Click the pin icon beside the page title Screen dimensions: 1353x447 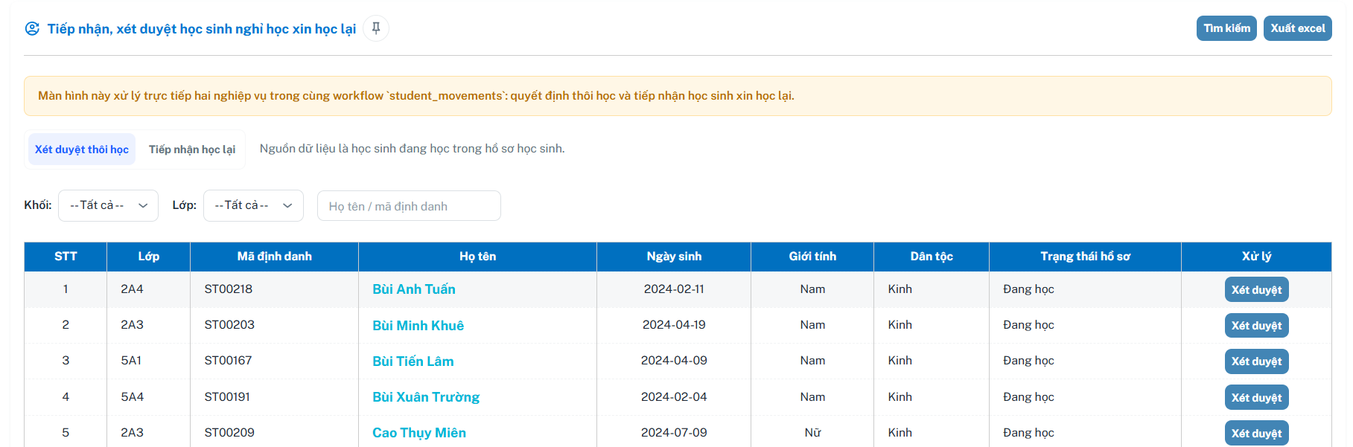click(376, 28)
